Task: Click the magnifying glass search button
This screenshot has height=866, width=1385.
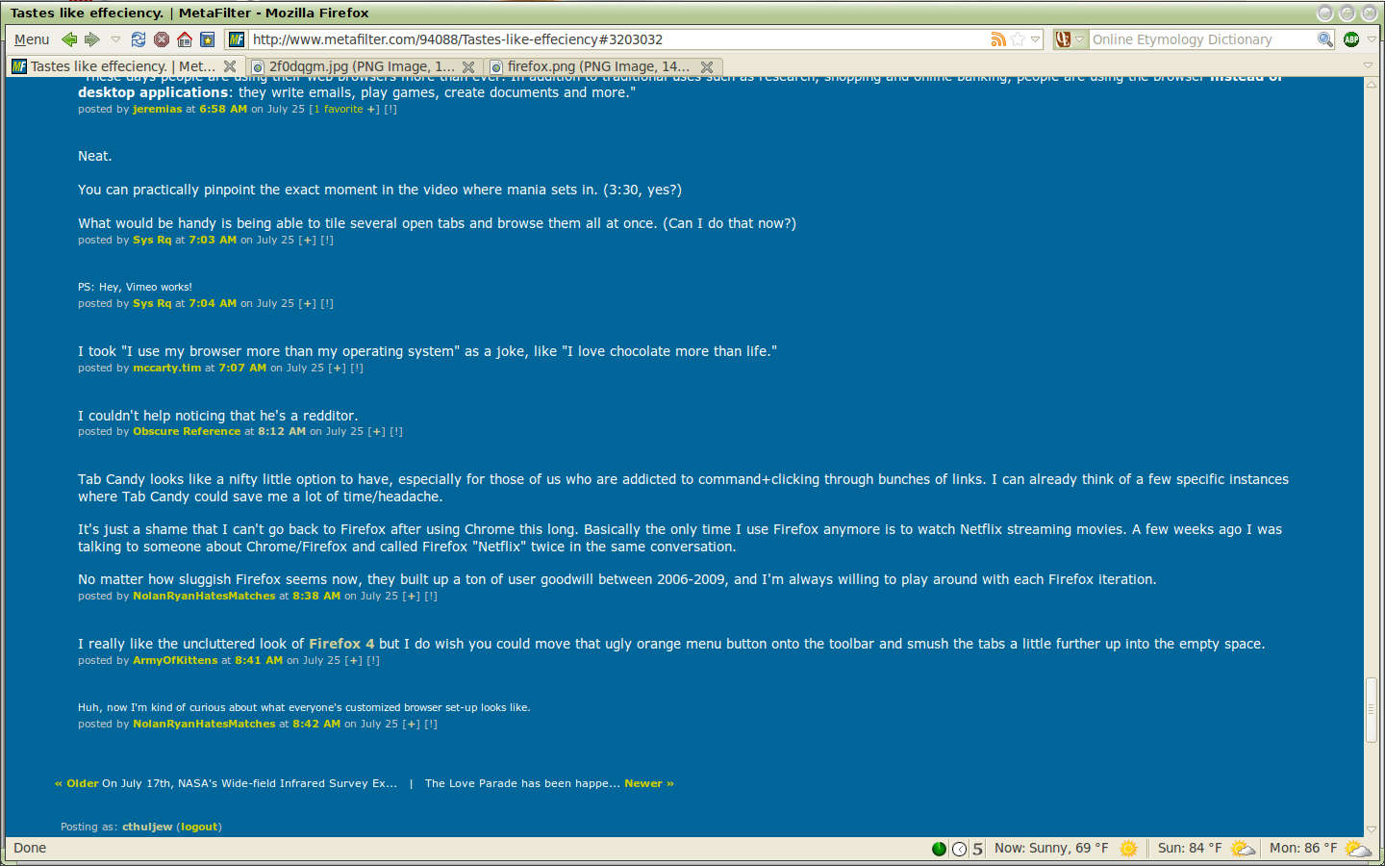Action: point(1325,39)
